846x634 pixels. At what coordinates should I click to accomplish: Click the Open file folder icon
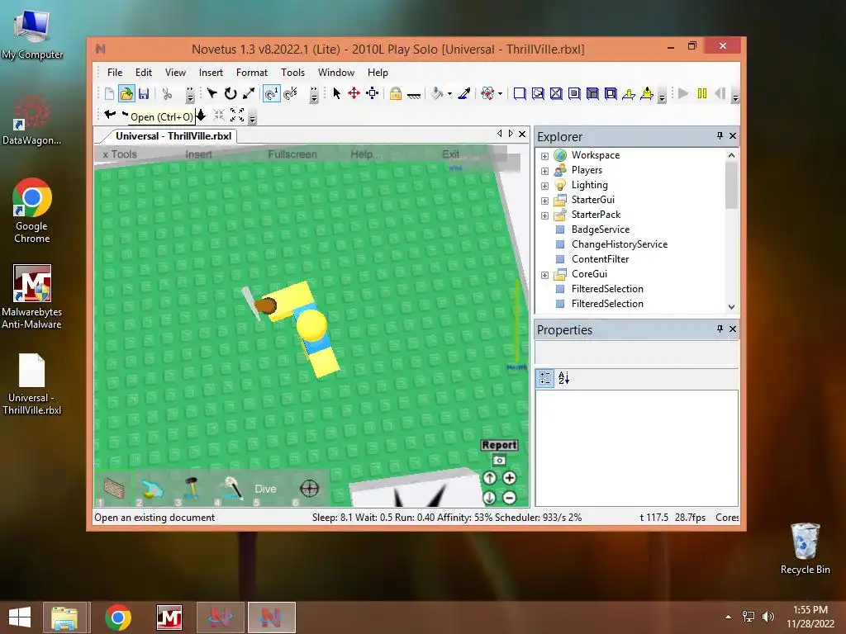(x=126, y=94)
